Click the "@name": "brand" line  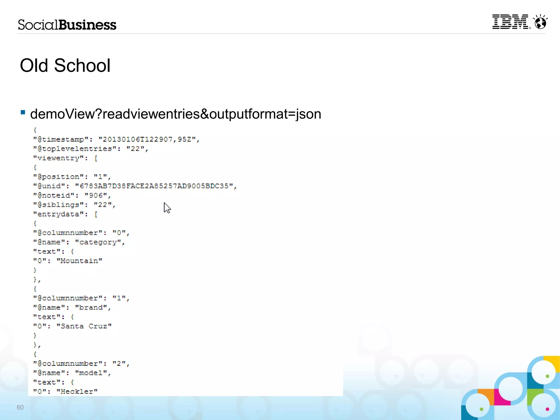point(72,308)
